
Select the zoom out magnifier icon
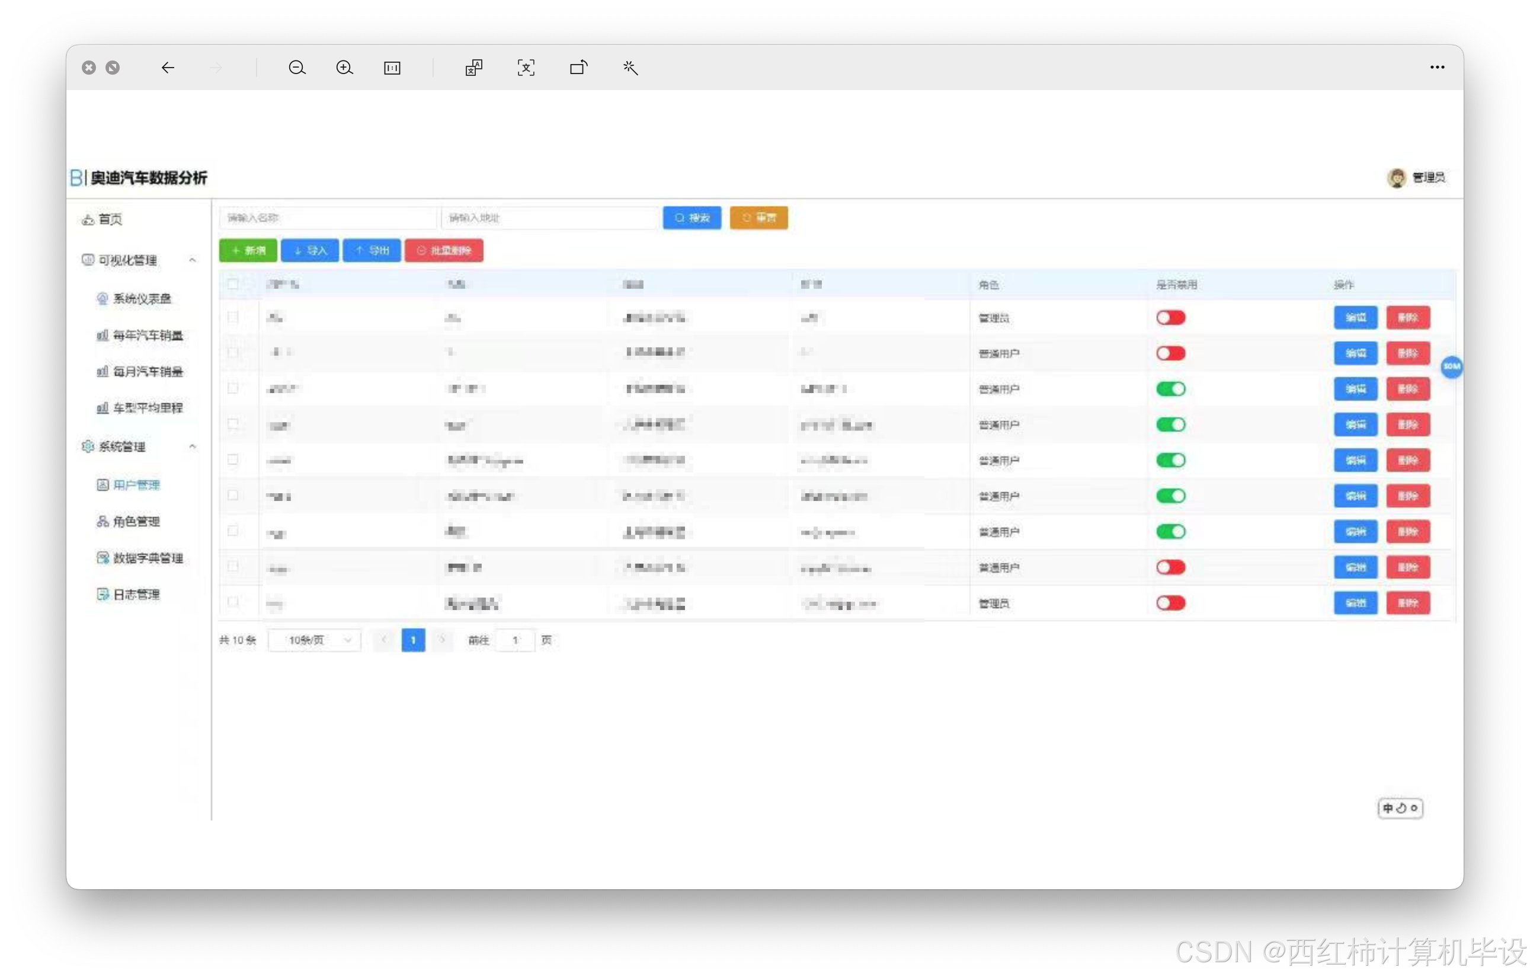tap(297, 68)
